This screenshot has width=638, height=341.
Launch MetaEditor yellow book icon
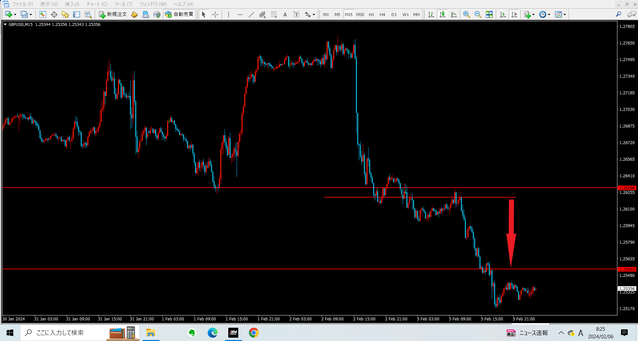[134, 14]
